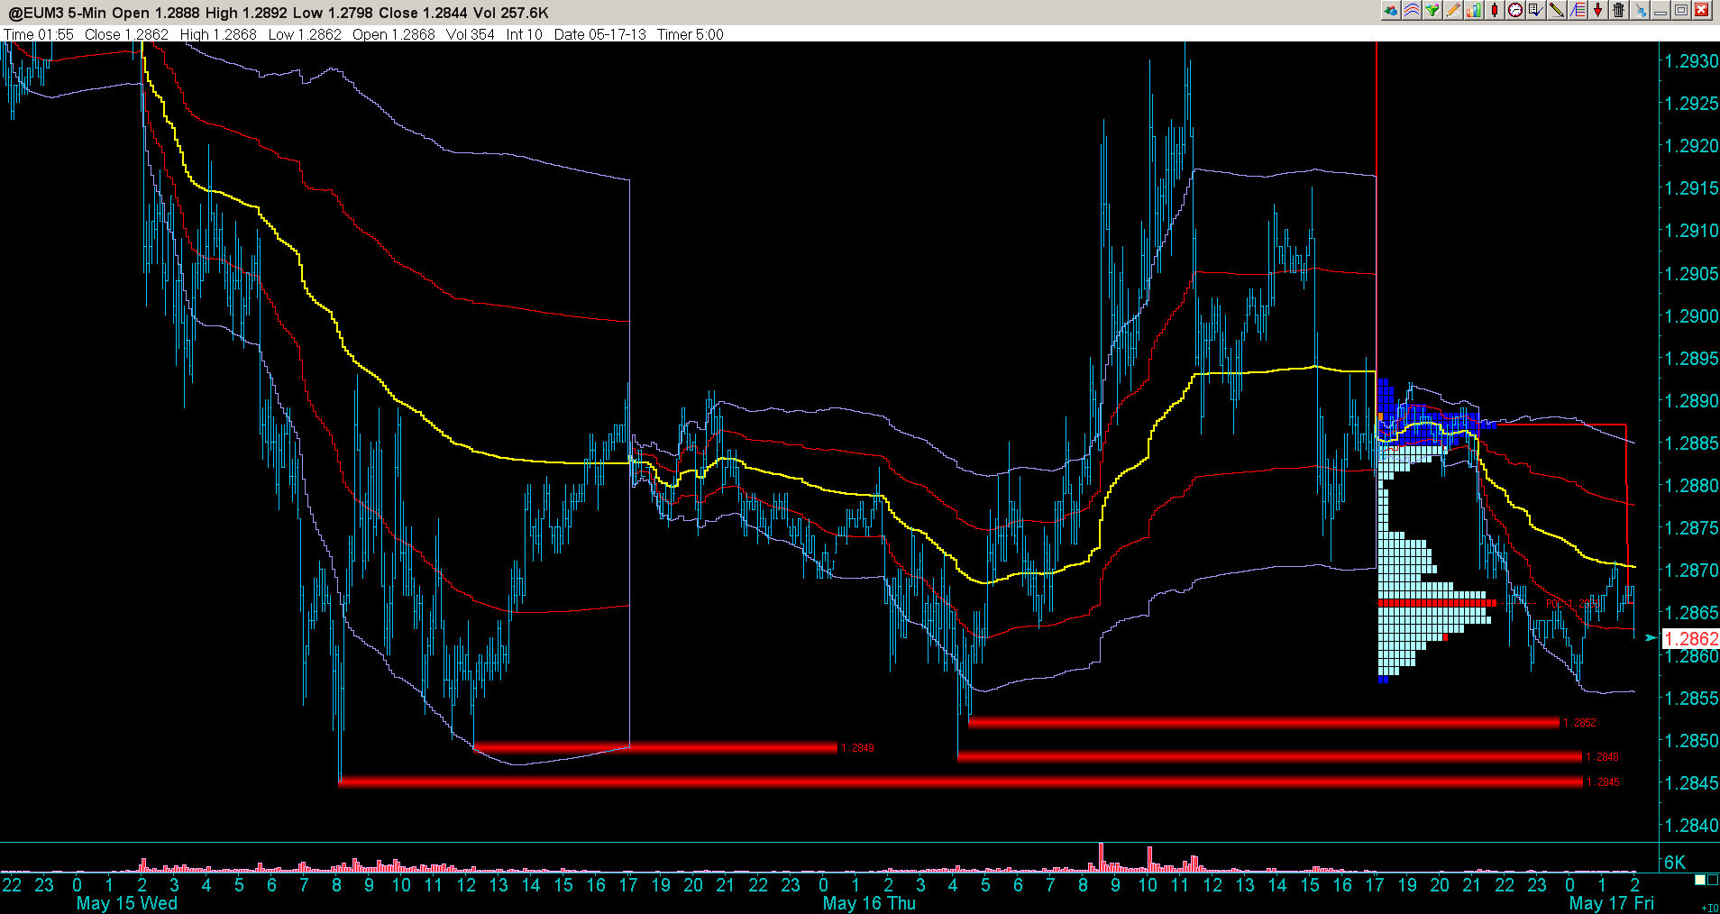
Task: Click the May 15 Wed date label
Action: (x=127, y=903)
